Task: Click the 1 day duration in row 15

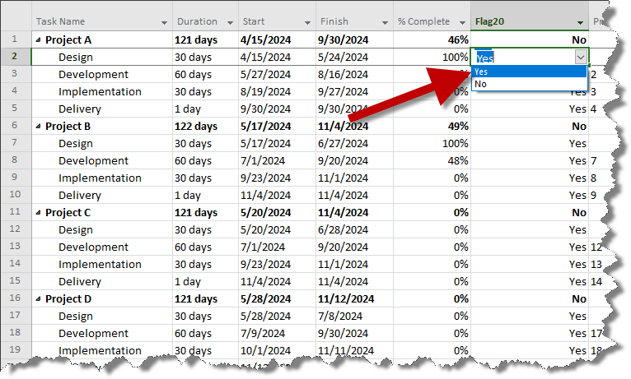Action: (188, 282)
